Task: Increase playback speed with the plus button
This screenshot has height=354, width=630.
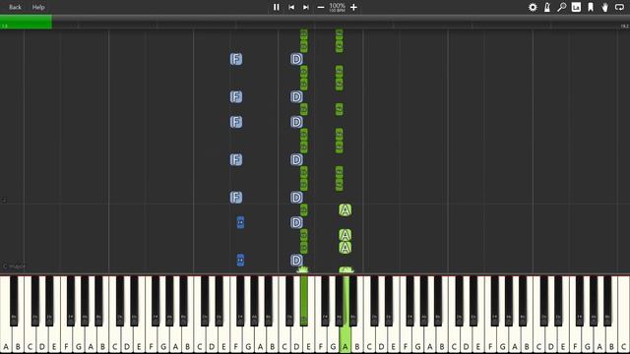Action: (353, 7)
